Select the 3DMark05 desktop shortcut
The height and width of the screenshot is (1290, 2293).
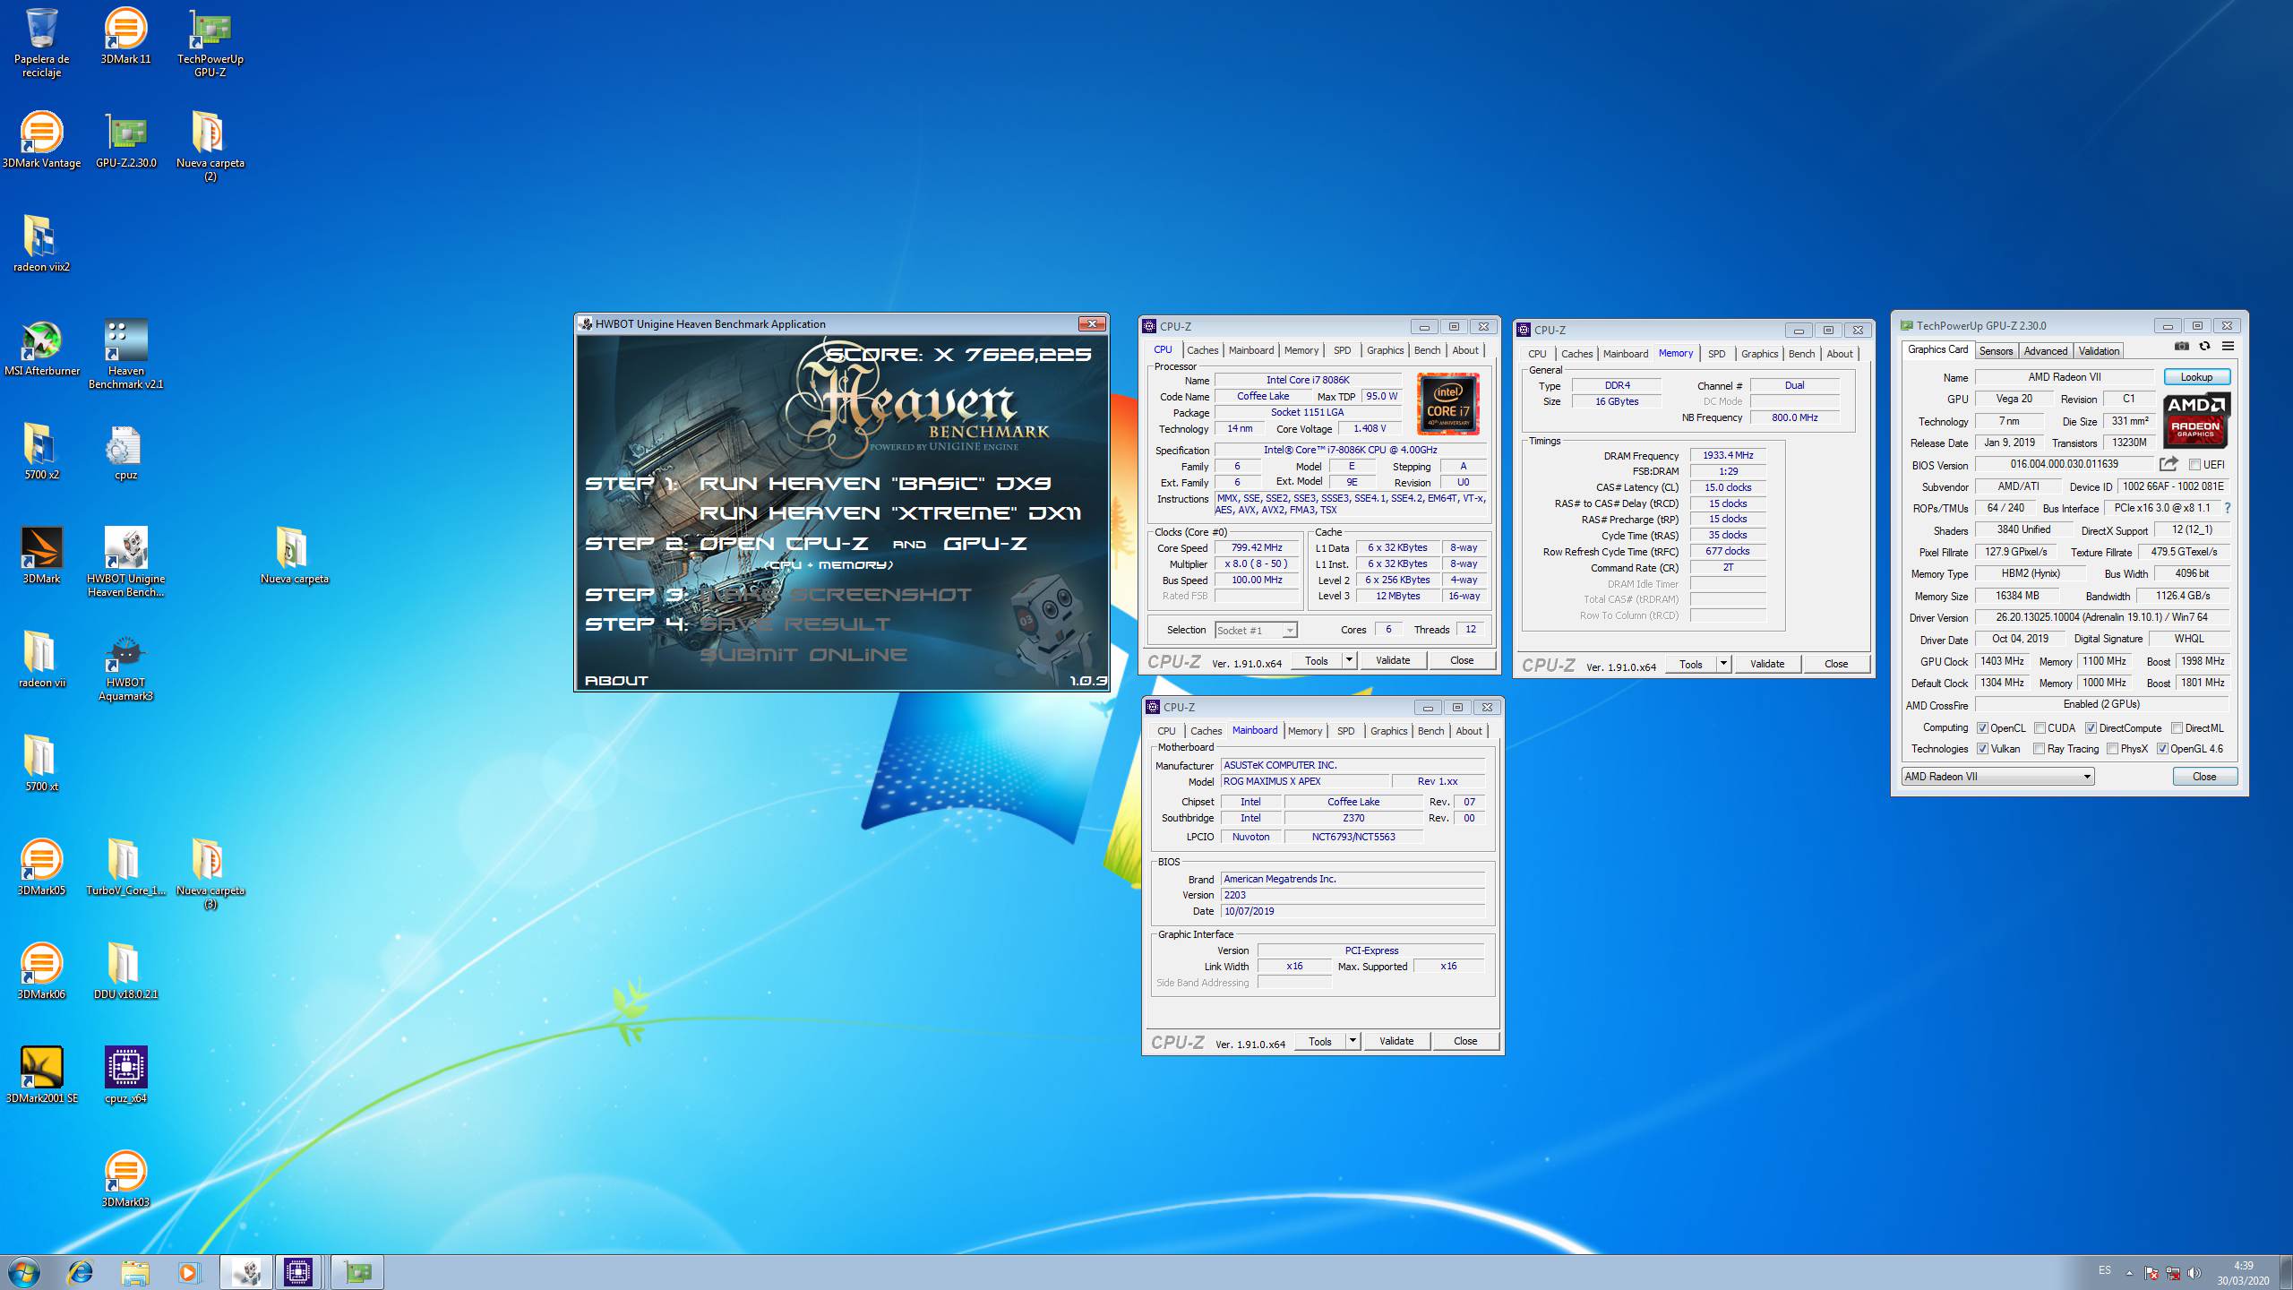tap(41, 867)
